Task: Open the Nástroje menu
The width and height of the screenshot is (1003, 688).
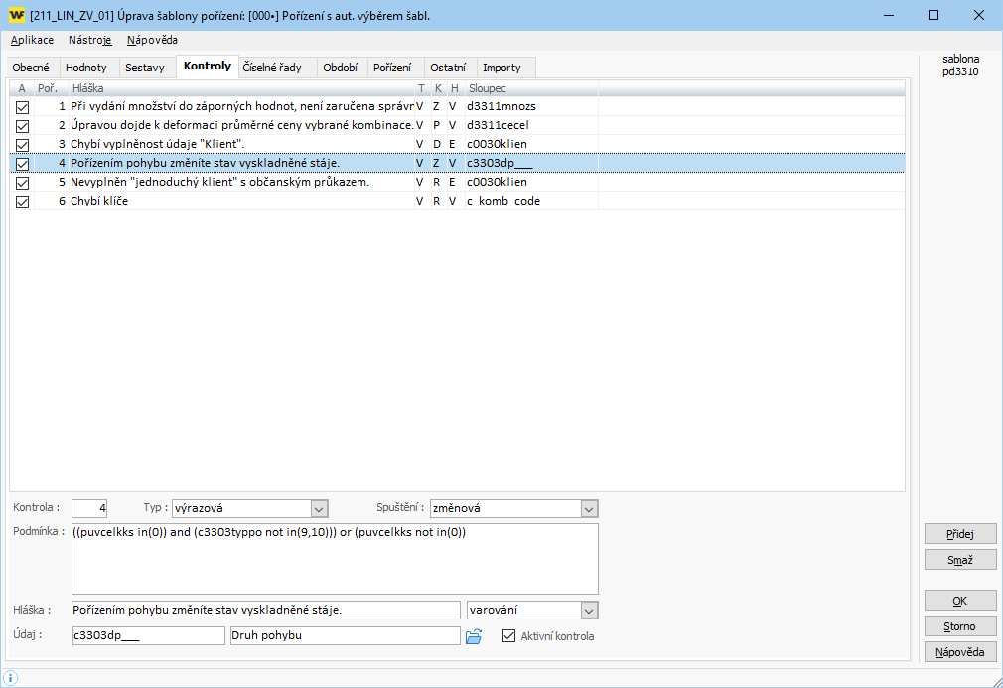Action: point(89,40)
